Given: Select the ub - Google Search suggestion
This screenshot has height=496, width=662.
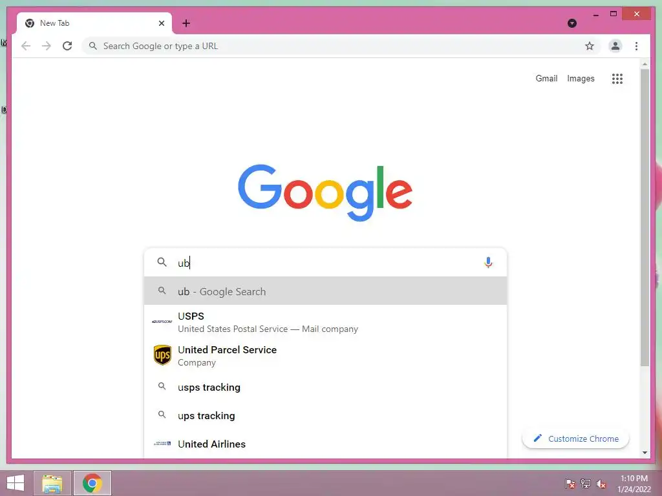Looking at the screenshot, I should tap(325, 291).
